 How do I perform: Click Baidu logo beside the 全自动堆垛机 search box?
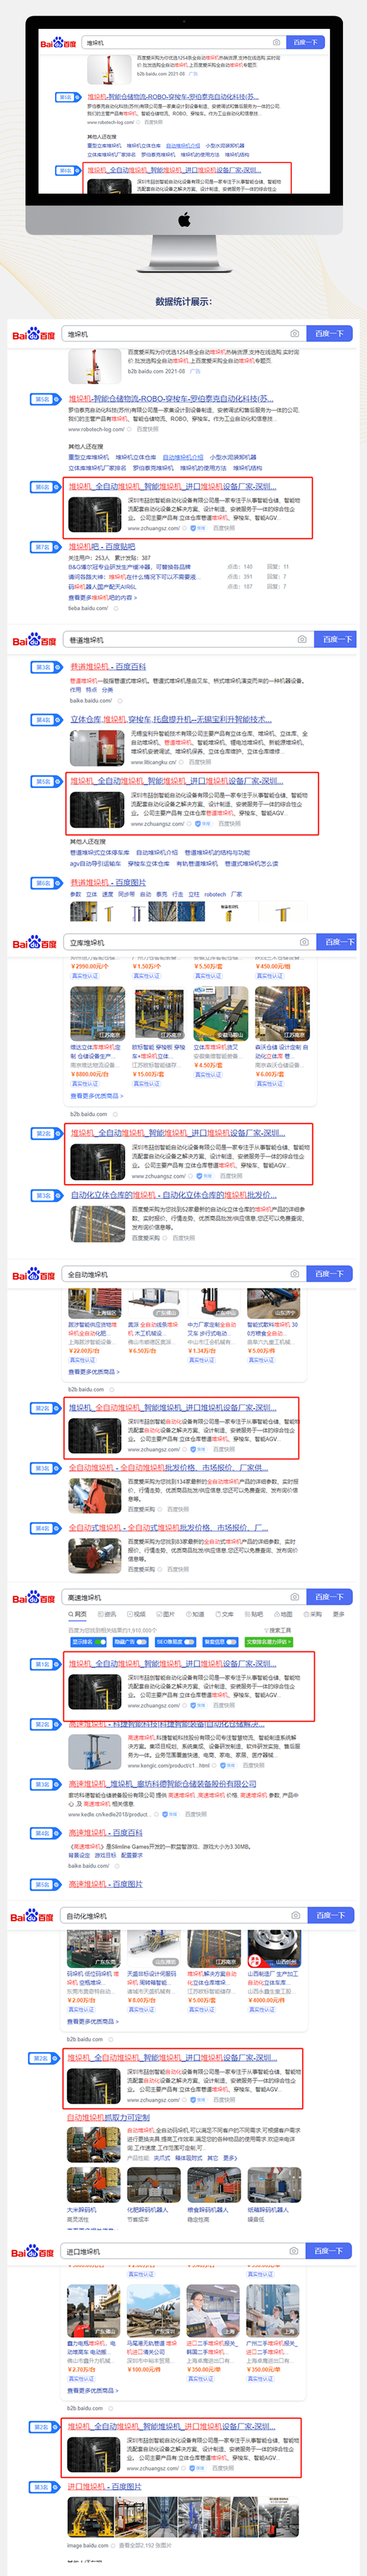click(33, 1275)
